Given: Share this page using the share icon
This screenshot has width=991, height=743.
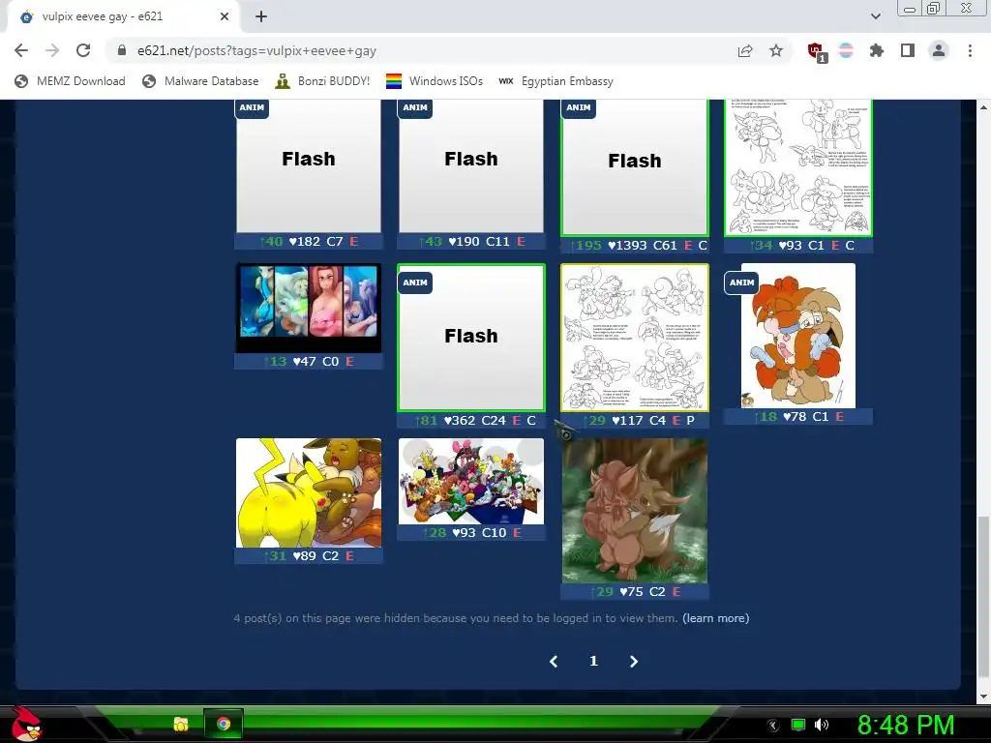Looking at the screenshot, I should [745, 50].
